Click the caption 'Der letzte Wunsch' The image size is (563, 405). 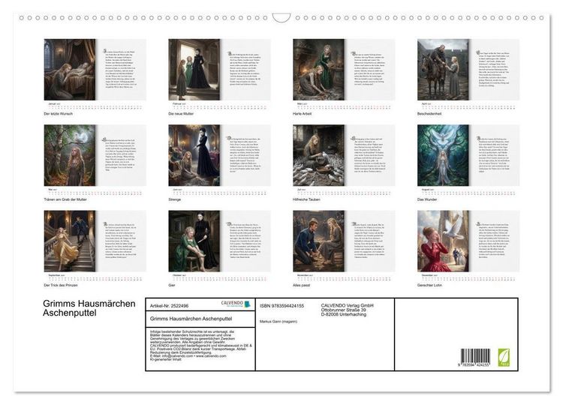[58, 114]
